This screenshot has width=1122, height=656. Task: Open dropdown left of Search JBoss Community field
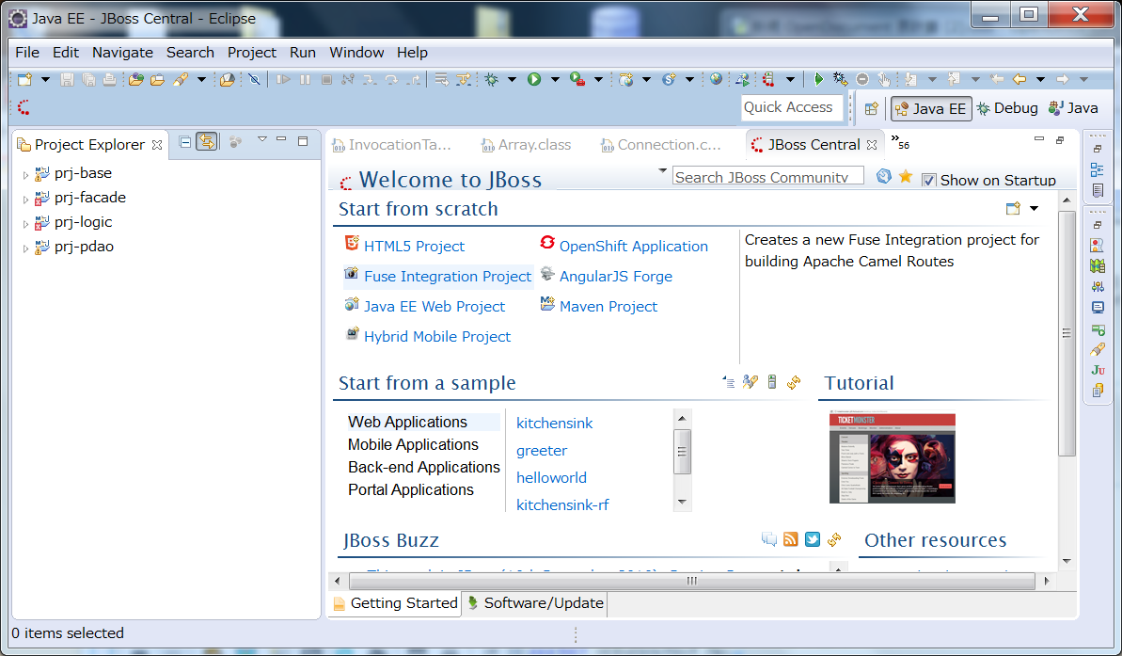663,171
